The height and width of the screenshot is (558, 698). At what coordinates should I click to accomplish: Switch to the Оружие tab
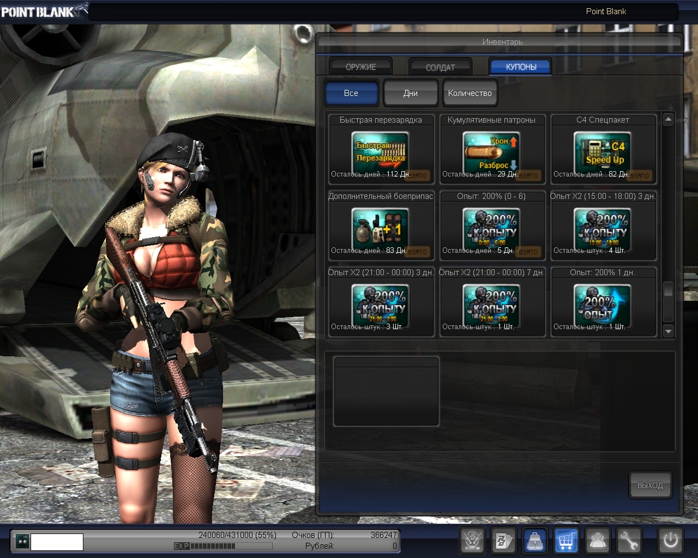(360, 67)
